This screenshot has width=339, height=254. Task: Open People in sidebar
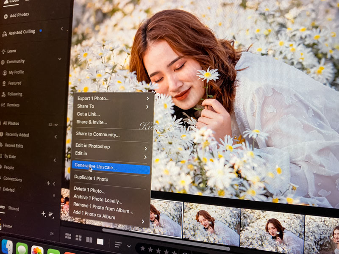tap(9, 167)
